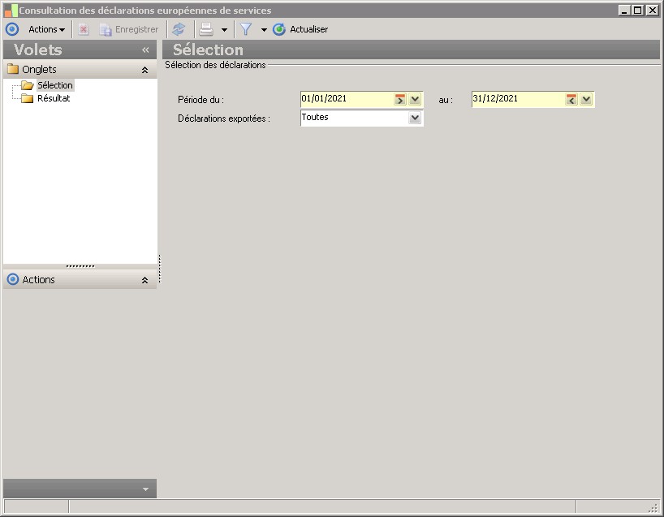This screenshot has width=664, height=517.
Task: Close the consultation window
Action: coord(653,11)
